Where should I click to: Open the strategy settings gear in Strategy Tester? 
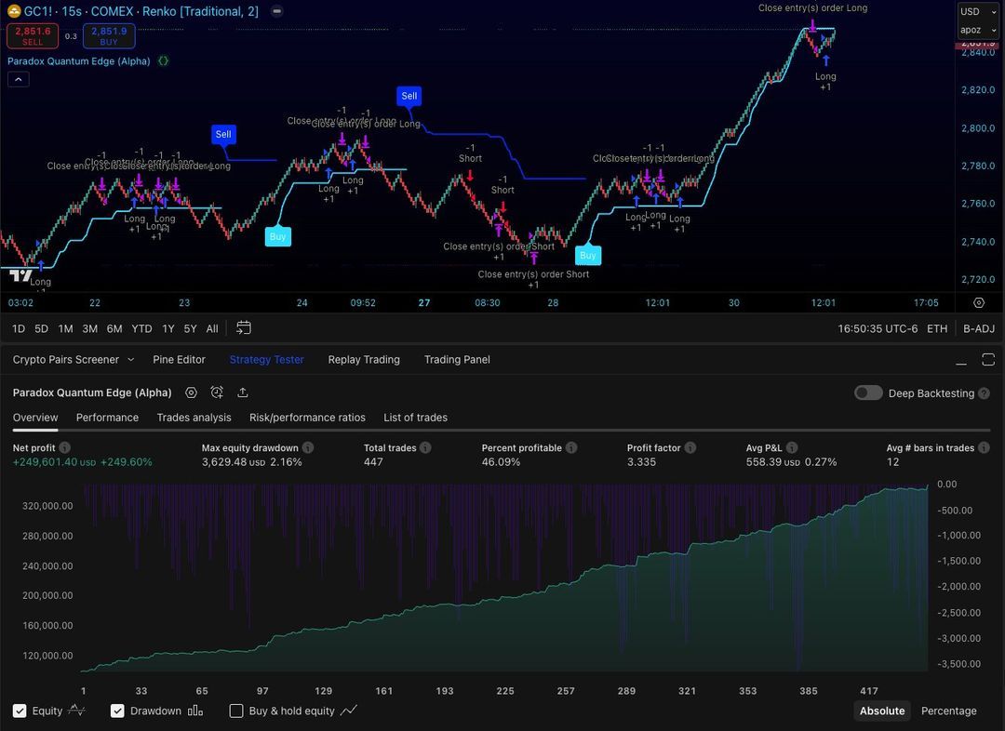click(191, 392)
